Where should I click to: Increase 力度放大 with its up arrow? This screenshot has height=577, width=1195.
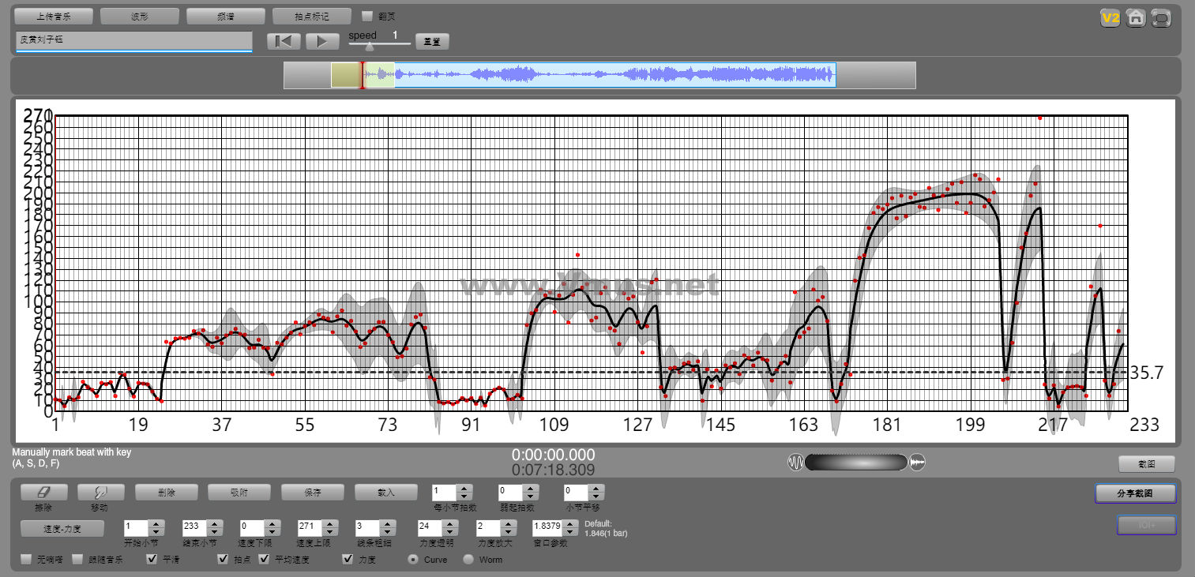coord(509,523)
